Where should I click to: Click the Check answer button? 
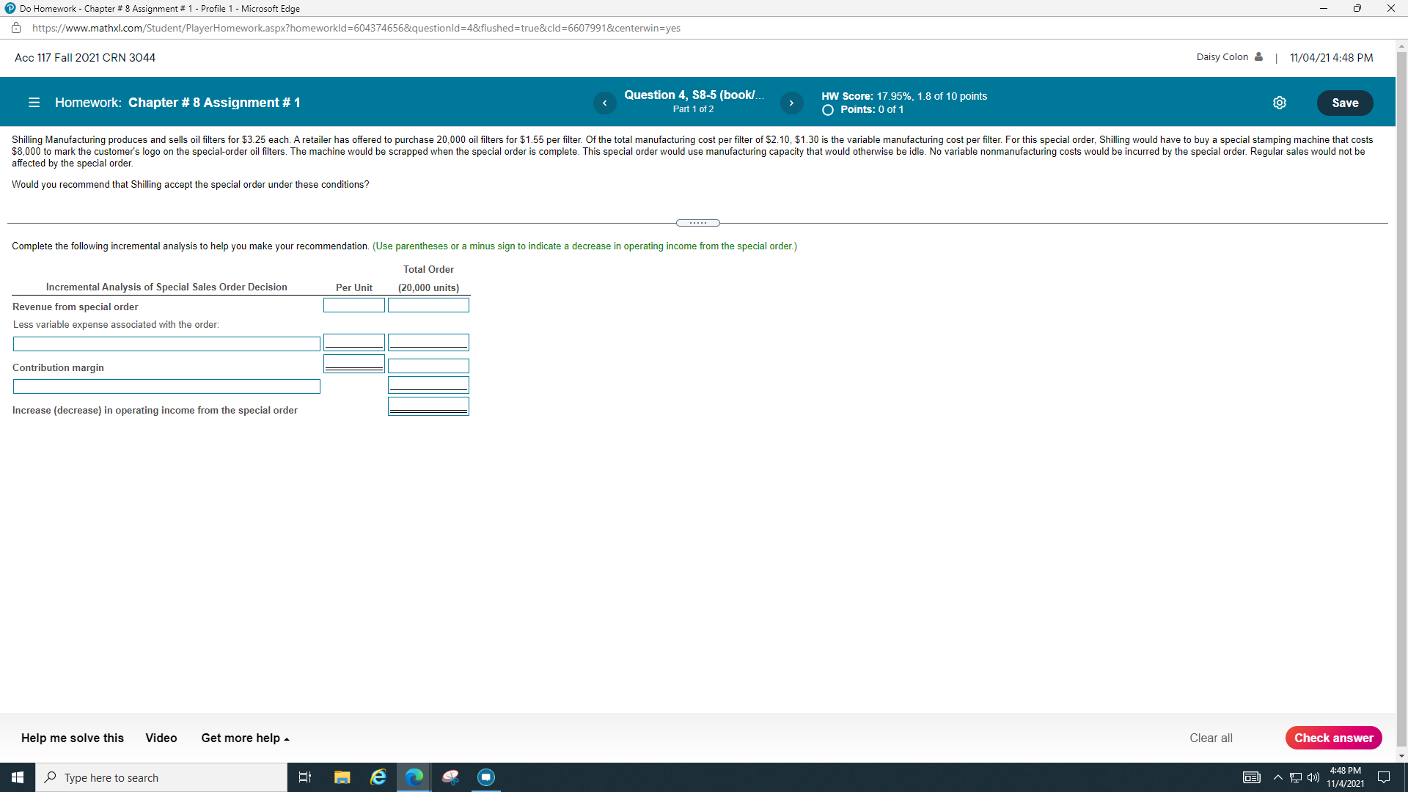[1332, 738]
